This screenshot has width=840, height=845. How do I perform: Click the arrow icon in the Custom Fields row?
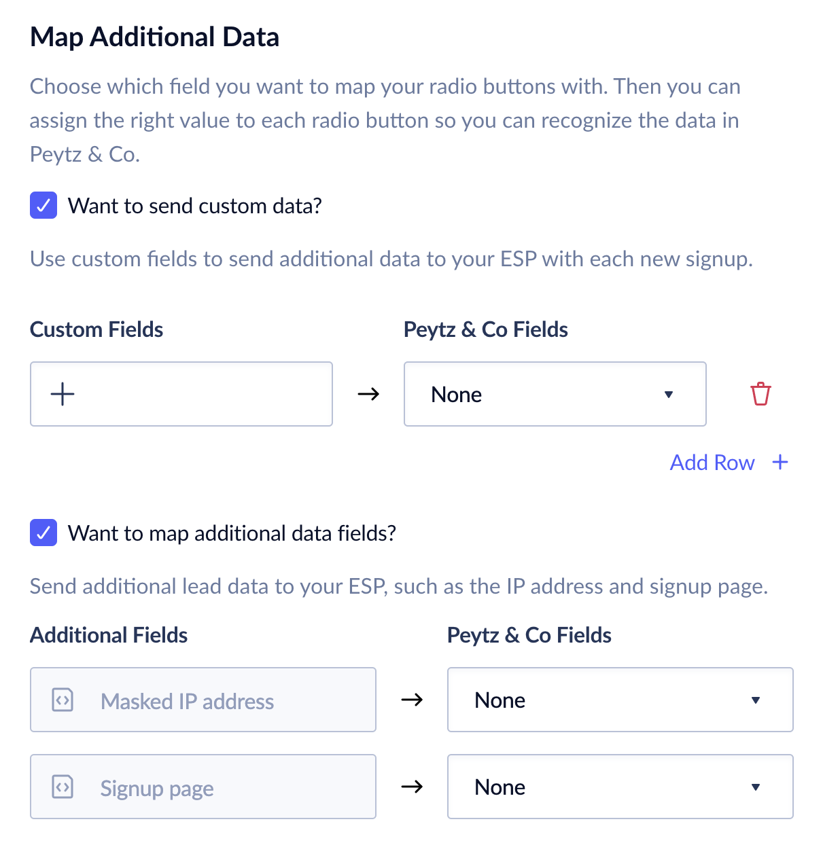coord(368,394)
